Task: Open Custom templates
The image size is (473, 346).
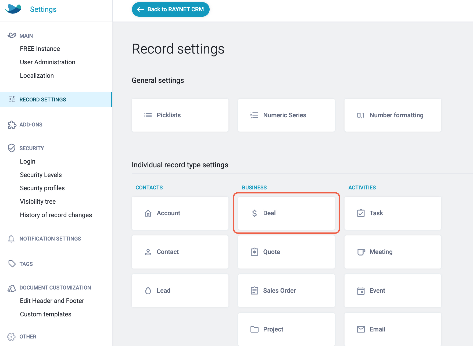Action: (46, 314)
